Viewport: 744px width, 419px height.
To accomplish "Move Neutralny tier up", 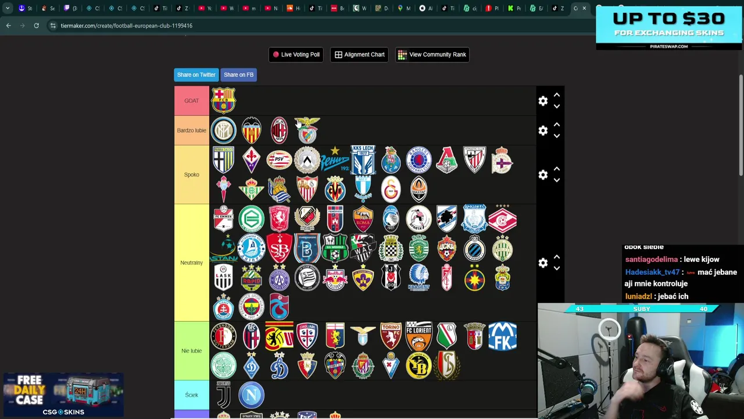I will (556, 257).
